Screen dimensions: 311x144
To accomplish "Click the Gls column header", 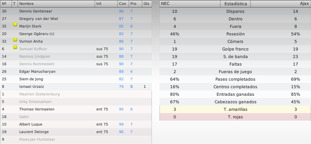I will pos(147,3).
